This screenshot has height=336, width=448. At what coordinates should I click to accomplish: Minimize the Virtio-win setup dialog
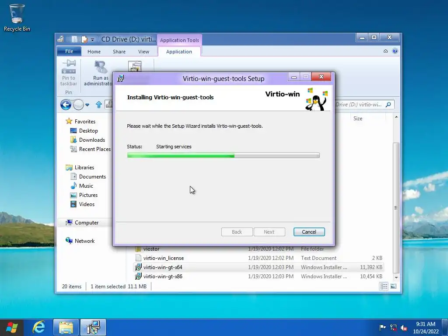pos(294,77)
